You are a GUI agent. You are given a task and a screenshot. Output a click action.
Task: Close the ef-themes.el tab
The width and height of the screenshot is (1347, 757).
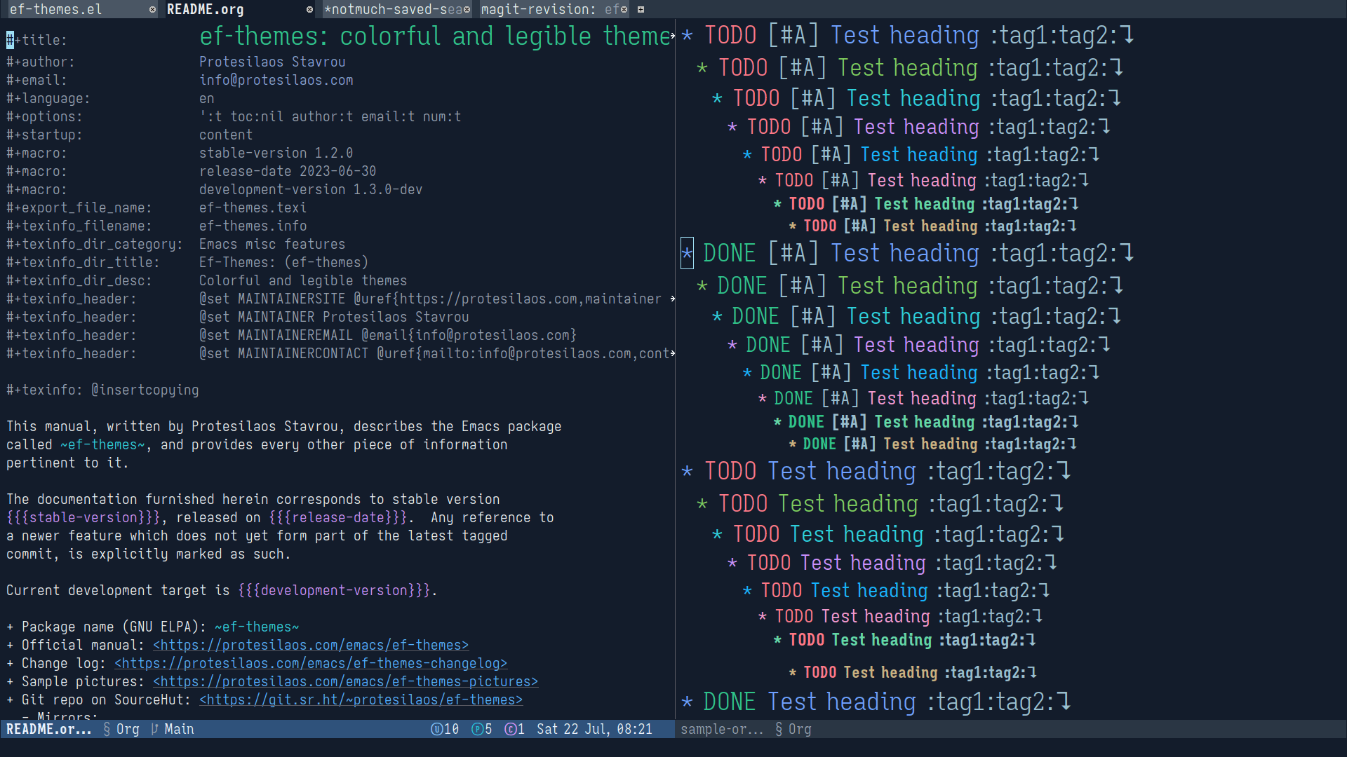[x=152, y=10]
